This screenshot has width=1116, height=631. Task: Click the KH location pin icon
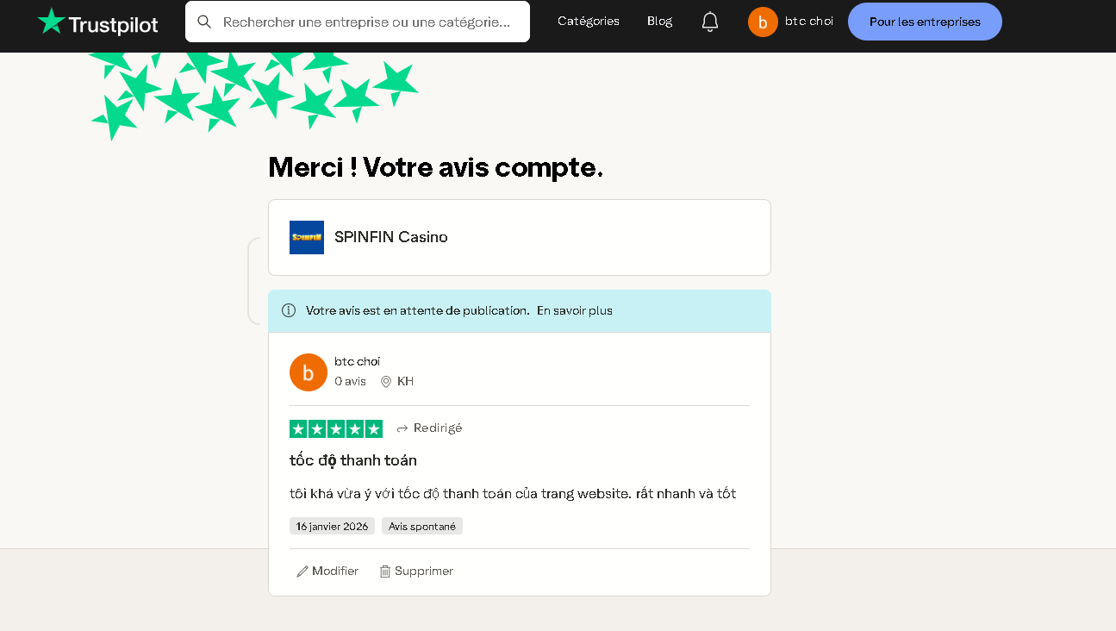pos(386,381)
